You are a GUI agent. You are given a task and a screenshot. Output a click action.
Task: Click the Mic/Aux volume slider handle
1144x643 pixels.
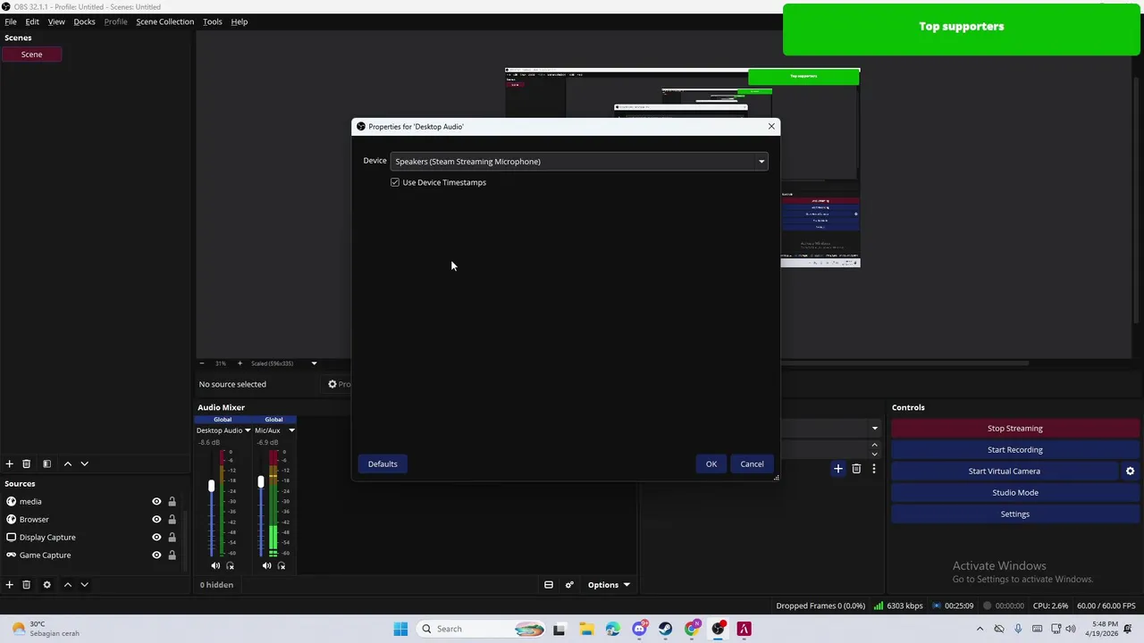tap(261, 482)
